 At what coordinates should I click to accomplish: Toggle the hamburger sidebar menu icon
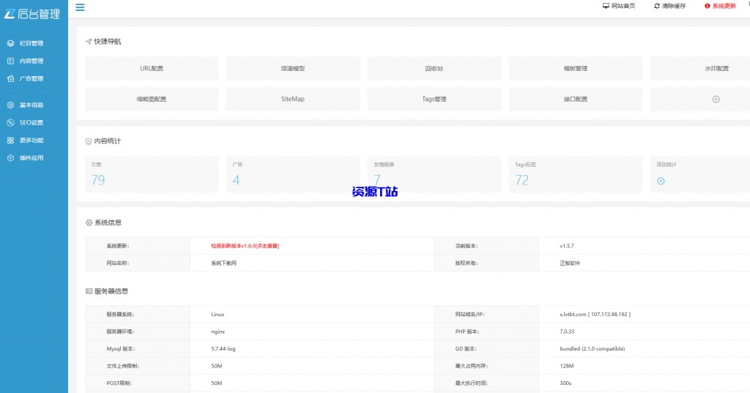click(80, 7)
